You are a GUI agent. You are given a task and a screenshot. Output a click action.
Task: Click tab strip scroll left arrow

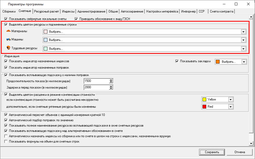coord(247,11)
